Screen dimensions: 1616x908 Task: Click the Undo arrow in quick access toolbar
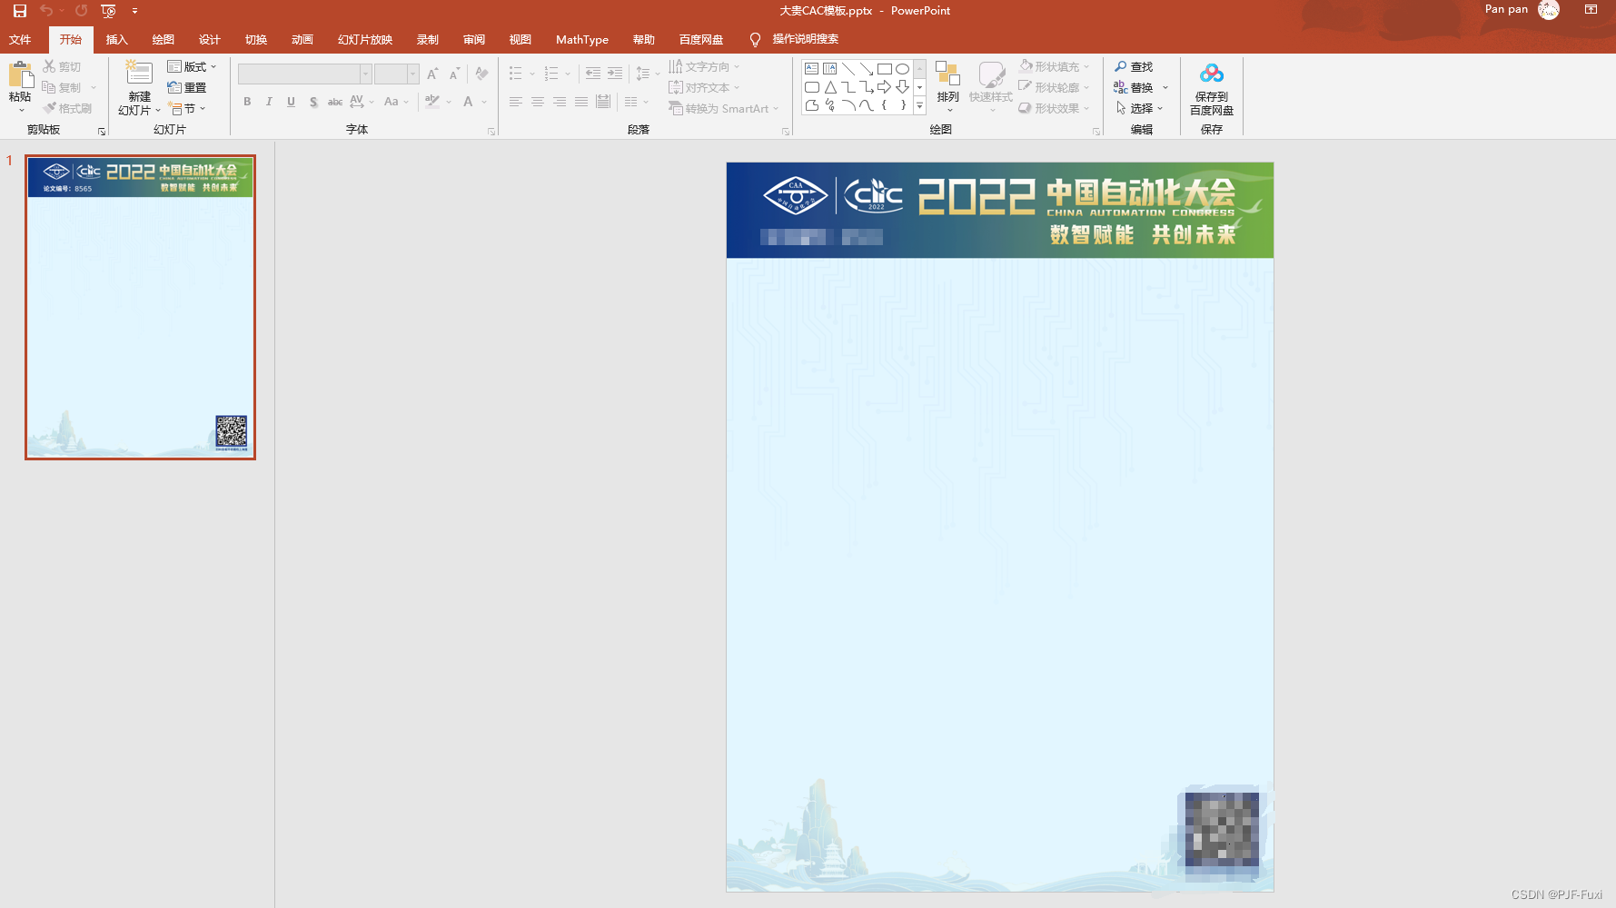click(45, 11)
